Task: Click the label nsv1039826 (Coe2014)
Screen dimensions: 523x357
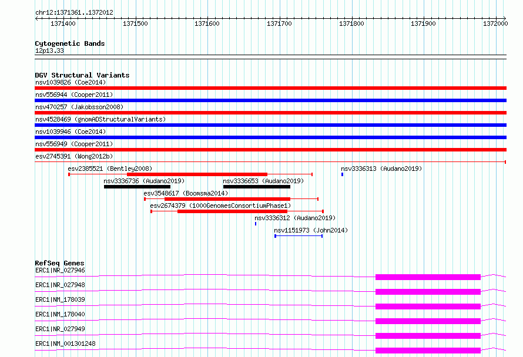Action: 71,82
